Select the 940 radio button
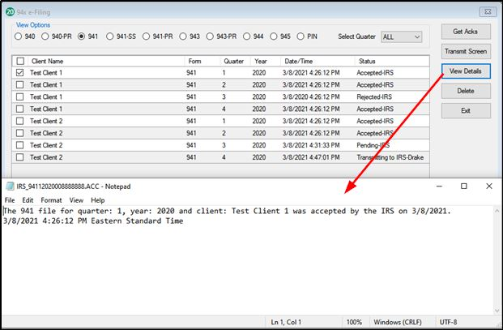503x330 pixels. [20, 36]
